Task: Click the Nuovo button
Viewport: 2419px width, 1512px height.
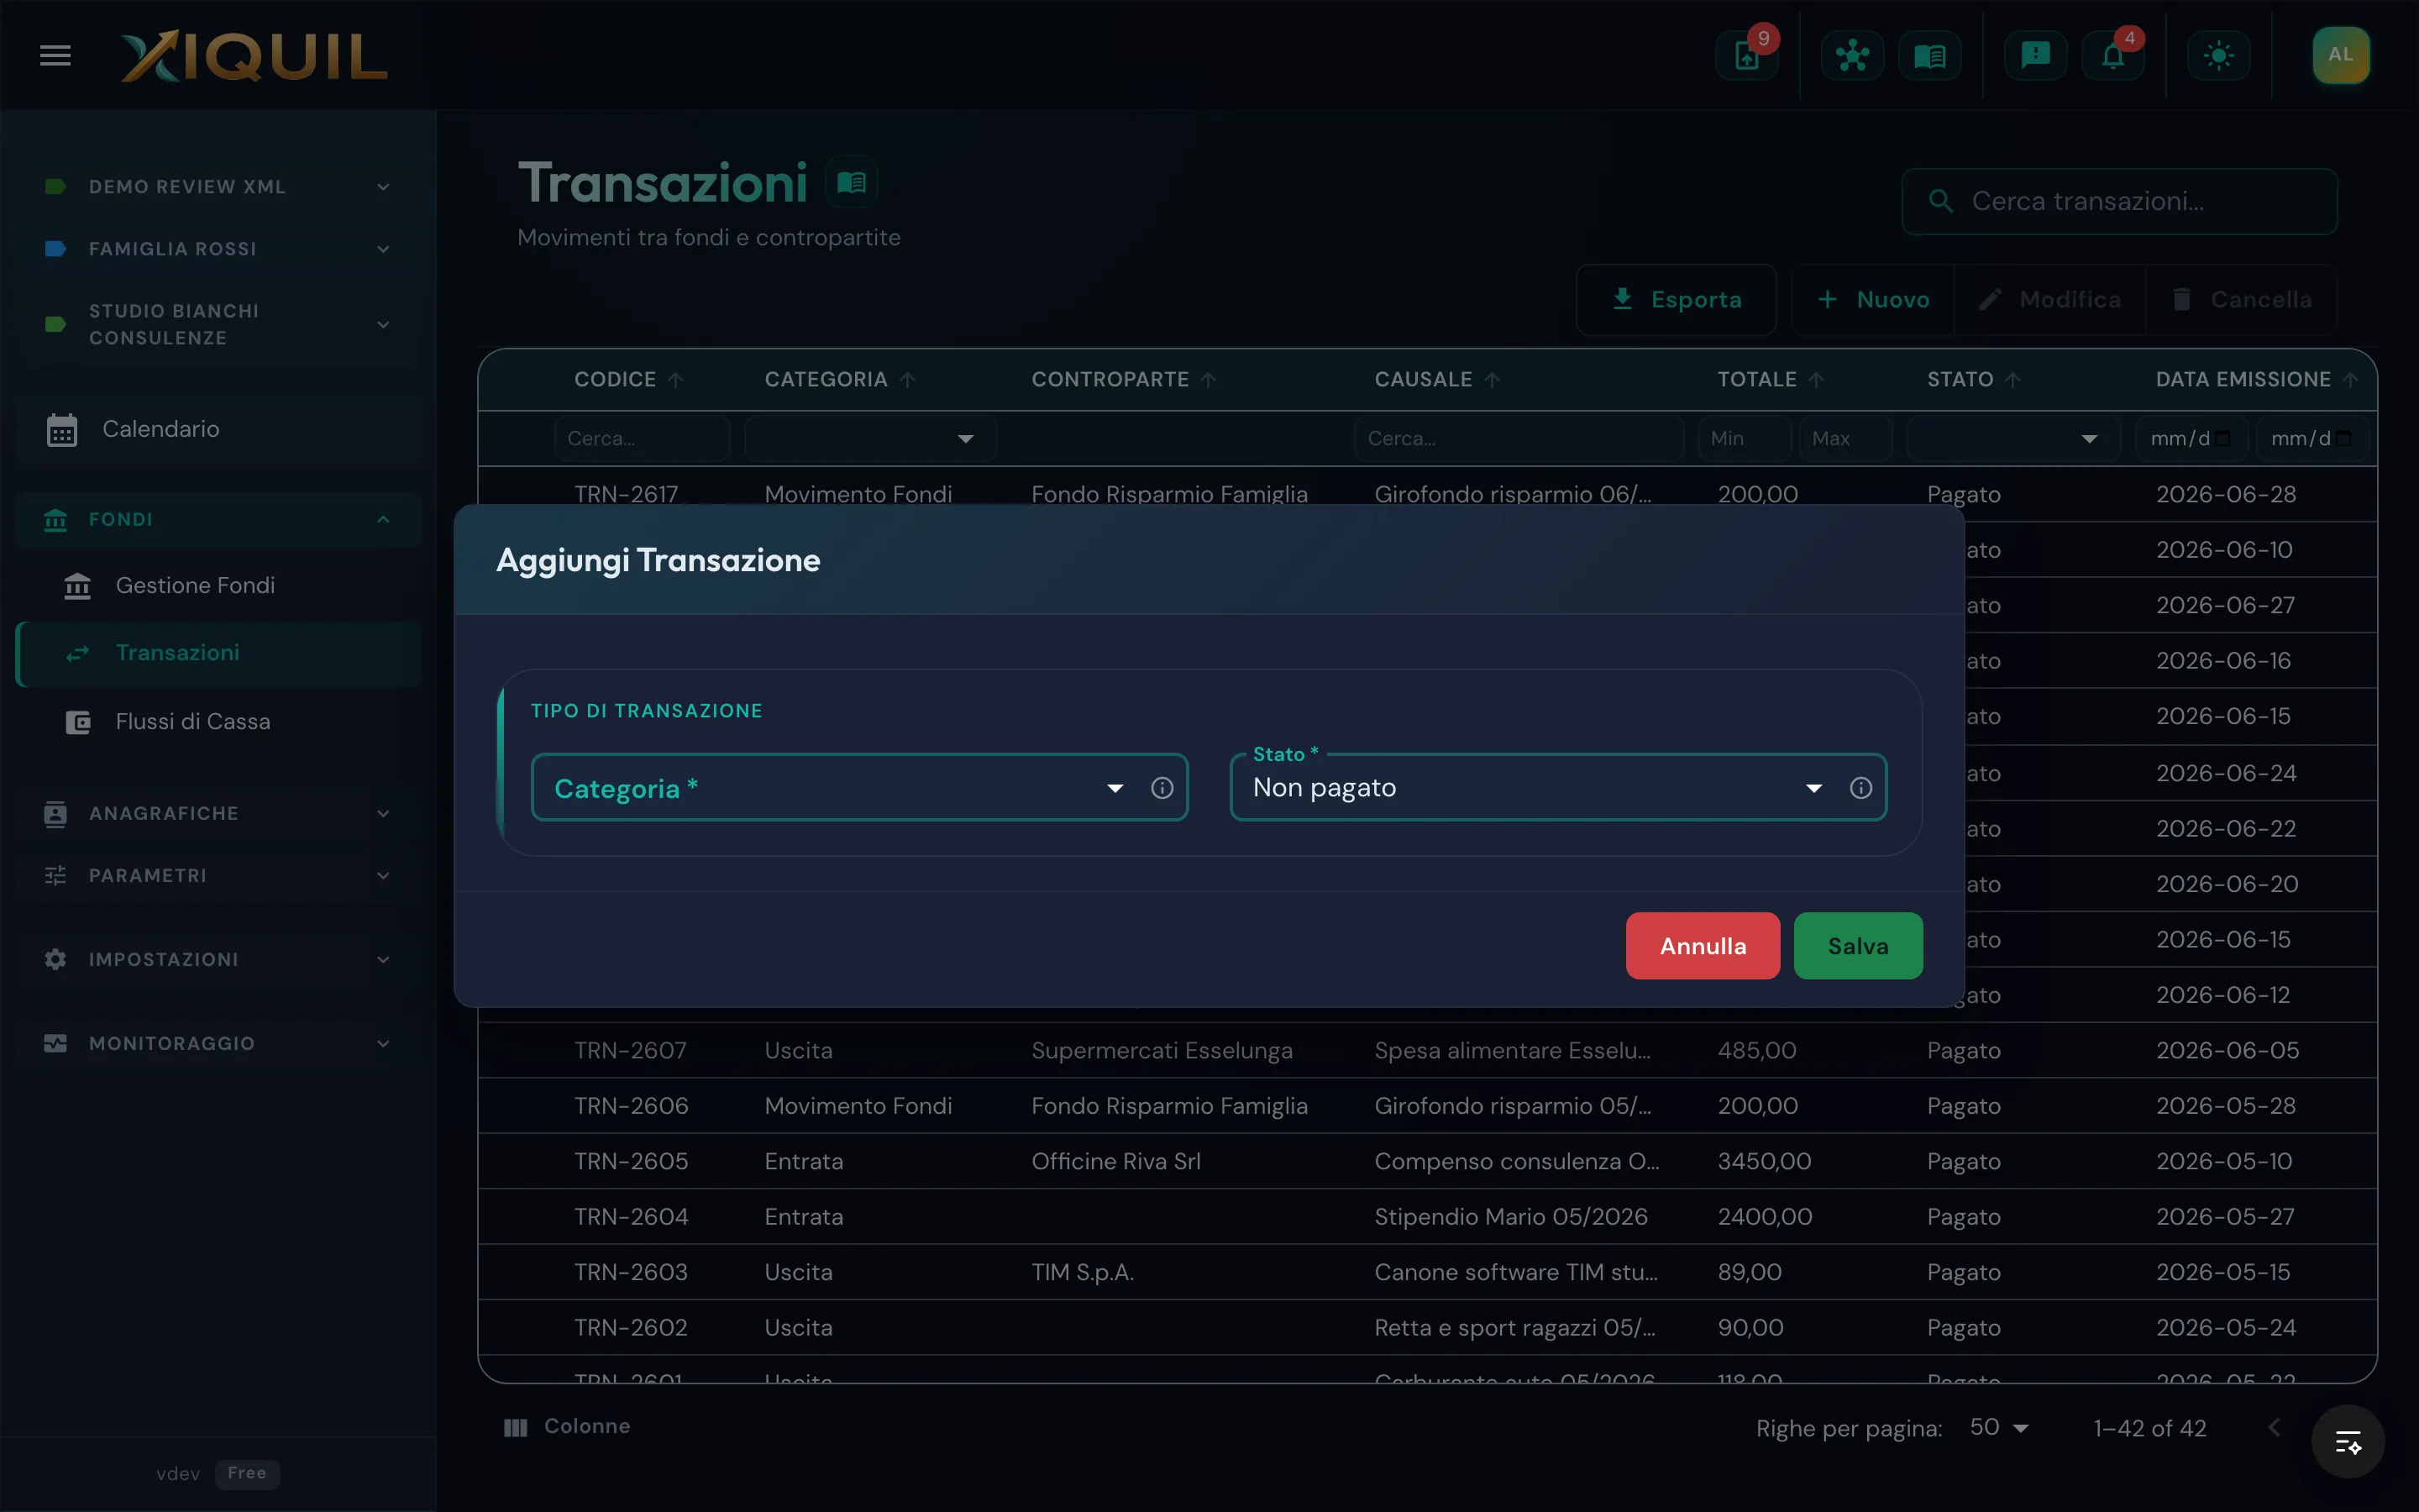Action: (x=1872, y=299)
